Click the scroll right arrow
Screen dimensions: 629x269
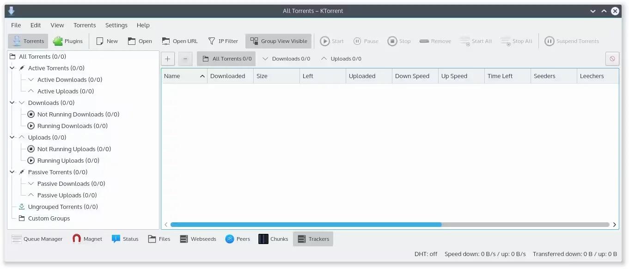click(615, 225)
